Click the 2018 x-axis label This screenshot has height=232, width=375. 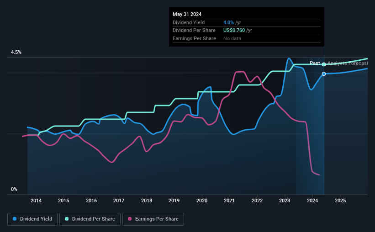147,200
